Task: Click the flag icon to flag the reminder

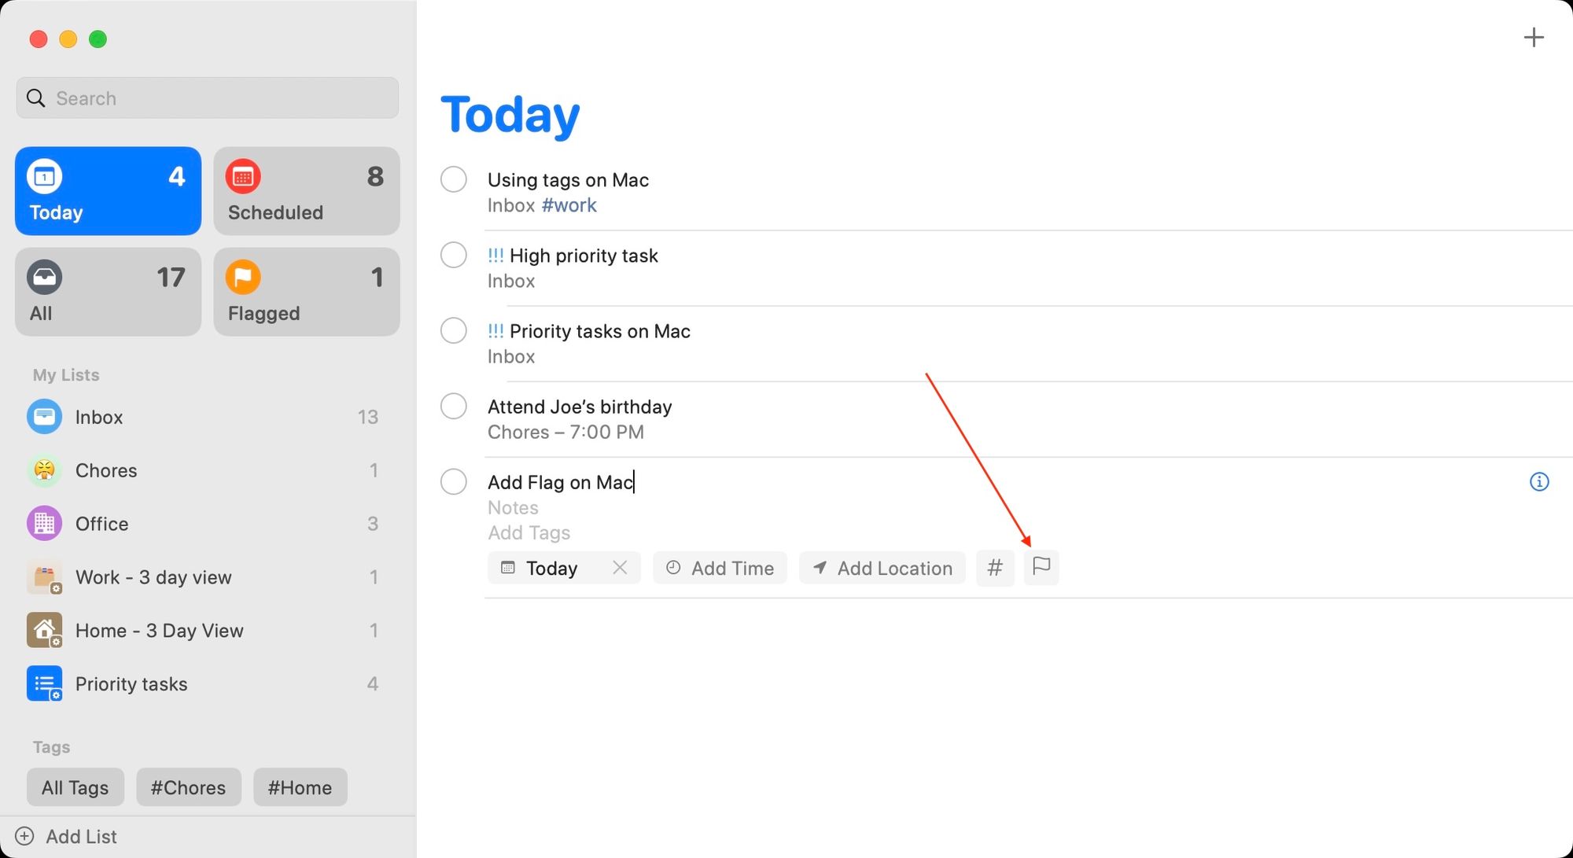Action: click(1042, 567)
